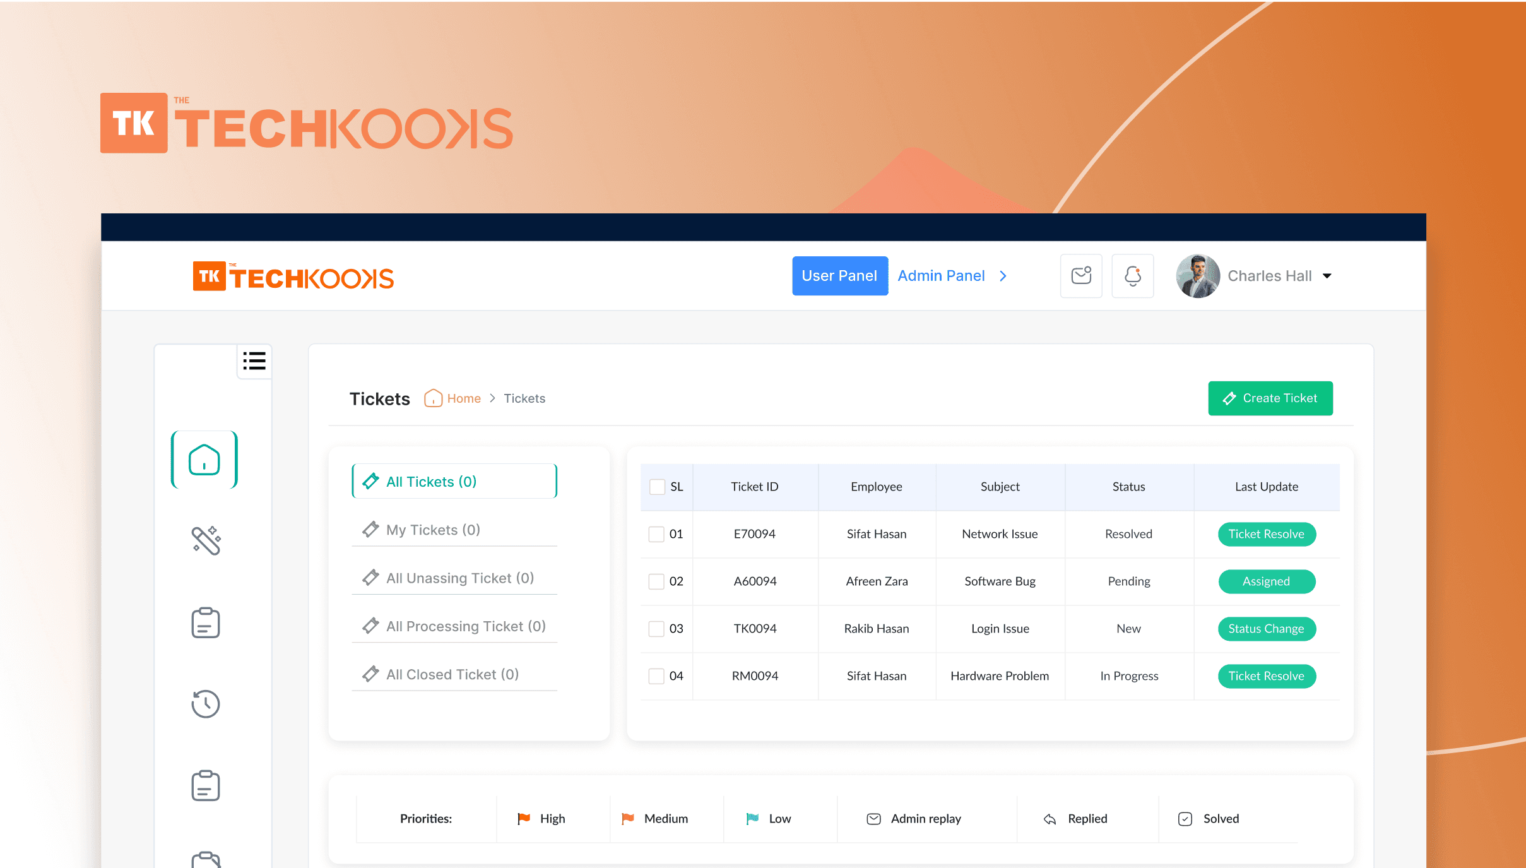Click Charles Hall profile avatar
This screenshot has height=868, width=1526.
(1197, 276)
